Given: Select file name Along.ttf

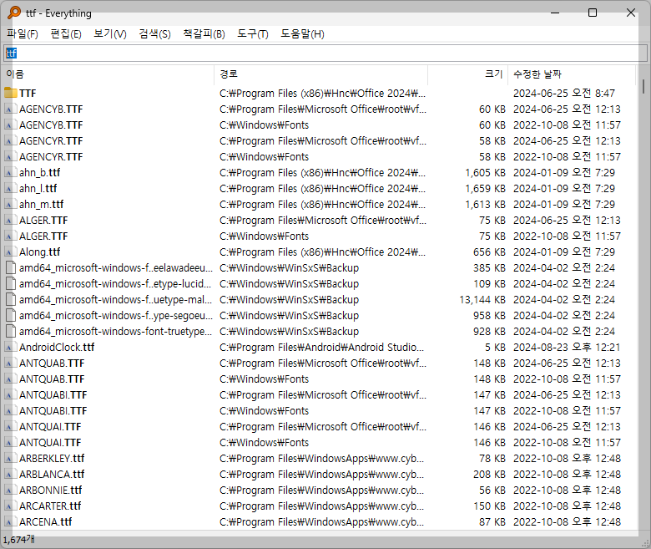Looking at the screenshot, I should click(39, 252).
